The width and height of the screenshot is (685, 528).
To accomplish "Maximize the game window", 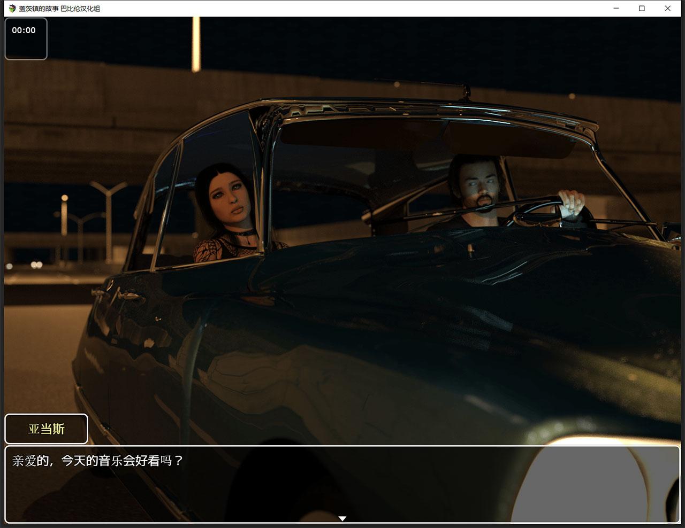I will 642,9.
